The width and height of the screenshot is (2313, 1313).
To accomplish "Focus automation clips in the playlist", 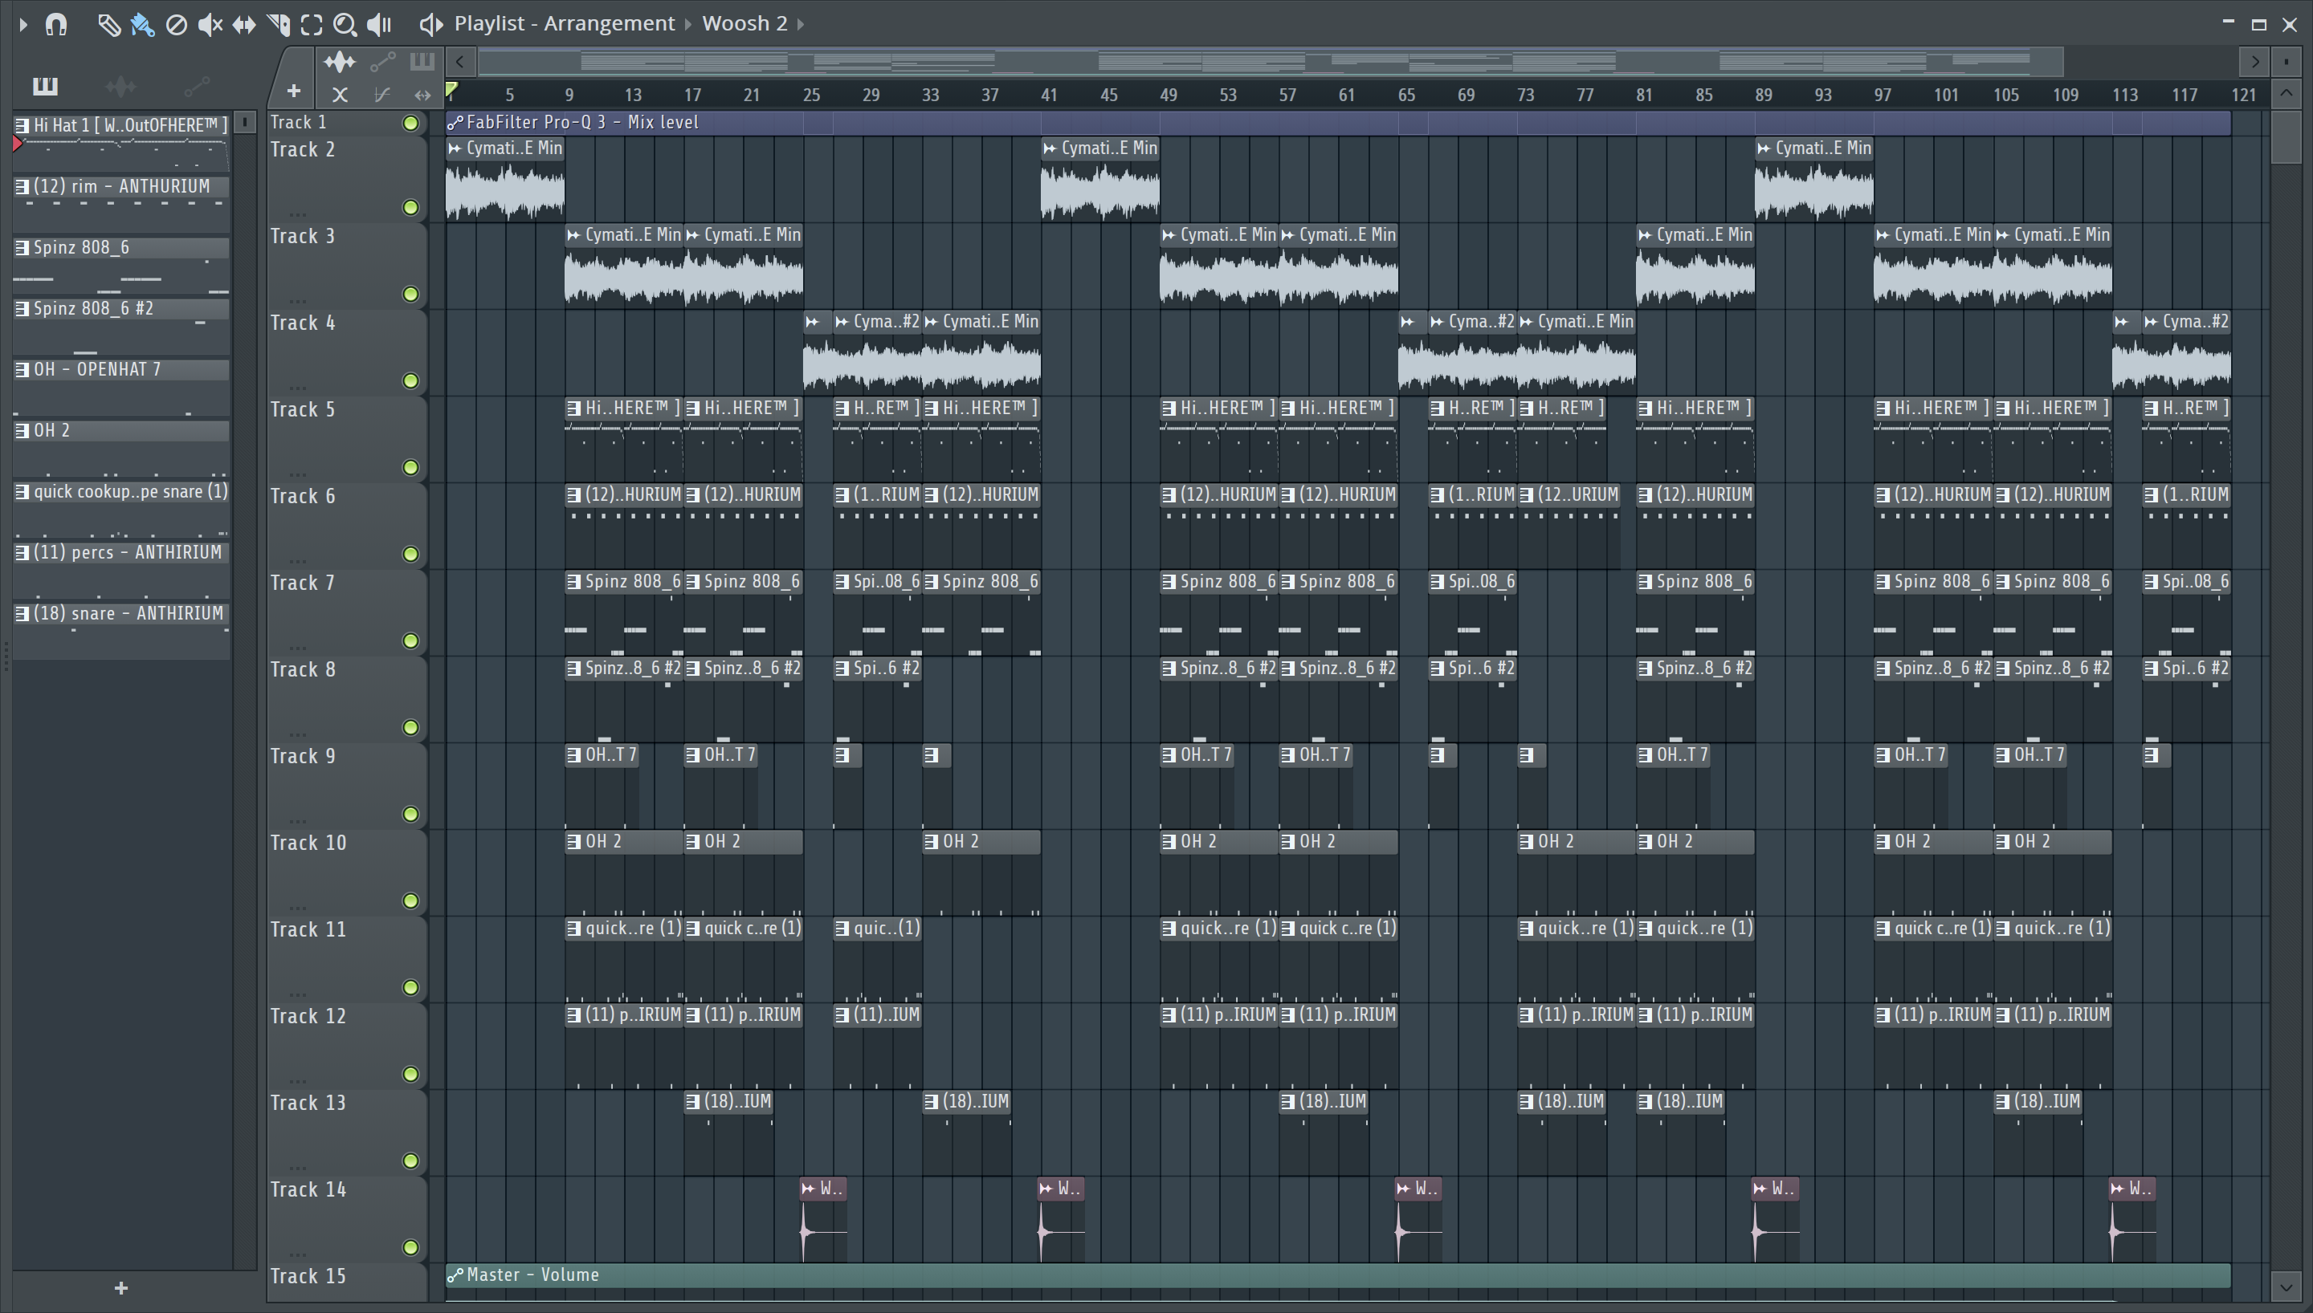I will pos(382,61).
